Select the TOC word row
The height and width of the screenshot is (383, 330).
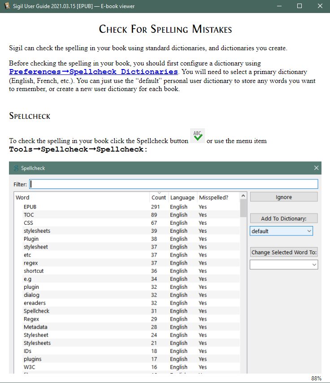(127, 215)
